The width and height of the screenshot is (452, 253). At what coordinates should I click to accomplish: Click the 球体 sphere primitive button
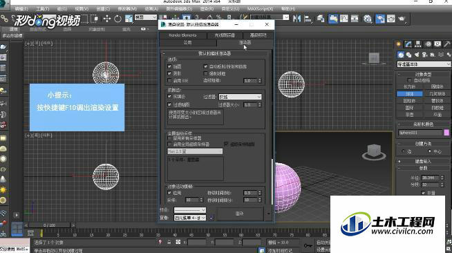(409, 94)
